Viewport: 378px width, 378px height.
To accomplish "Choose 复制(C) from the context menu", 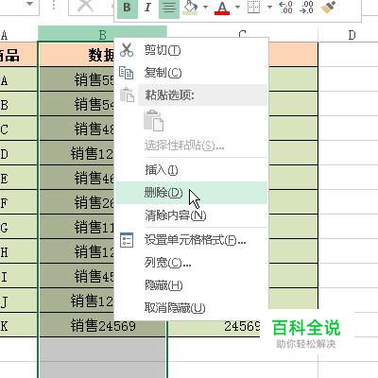I will coord(192,73).
